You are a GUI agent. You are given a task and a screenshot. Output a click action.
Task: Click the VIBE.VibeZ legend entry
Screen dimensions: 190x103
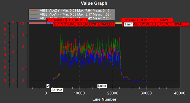click(75, 11)
